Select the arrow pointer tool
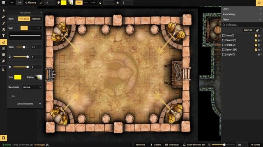This screenshot has width=263, height=147. pyautogui.click(x=4, y=11)
